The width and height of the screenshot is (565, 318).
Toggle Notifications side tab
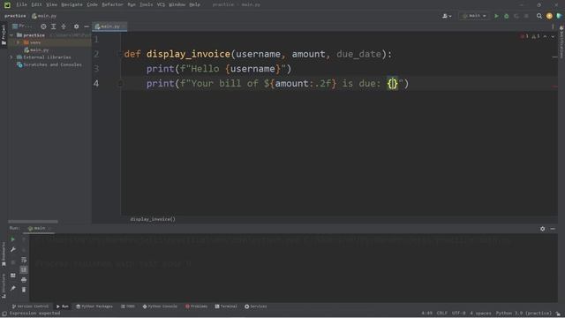tap(561, 42)
